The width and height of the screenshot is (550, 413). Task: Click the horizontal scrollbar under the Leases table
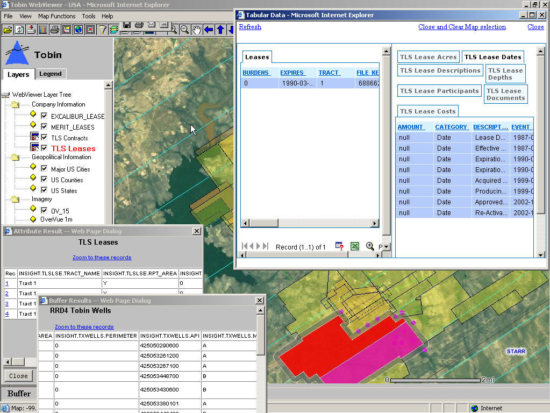coord(310,222)
